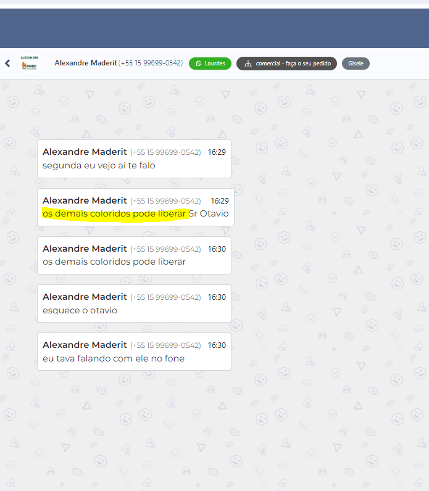429x491 pixels.
Task: Select the message 'esquece o otavio'
Action: [x=80, y=310]
